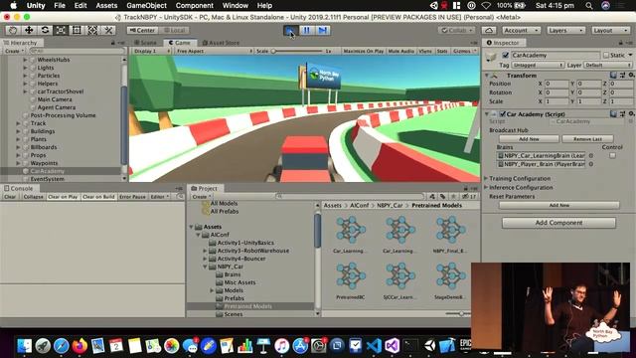Toggle Mute Audio in Game view
636x358 pixels.
coord(401,51)
